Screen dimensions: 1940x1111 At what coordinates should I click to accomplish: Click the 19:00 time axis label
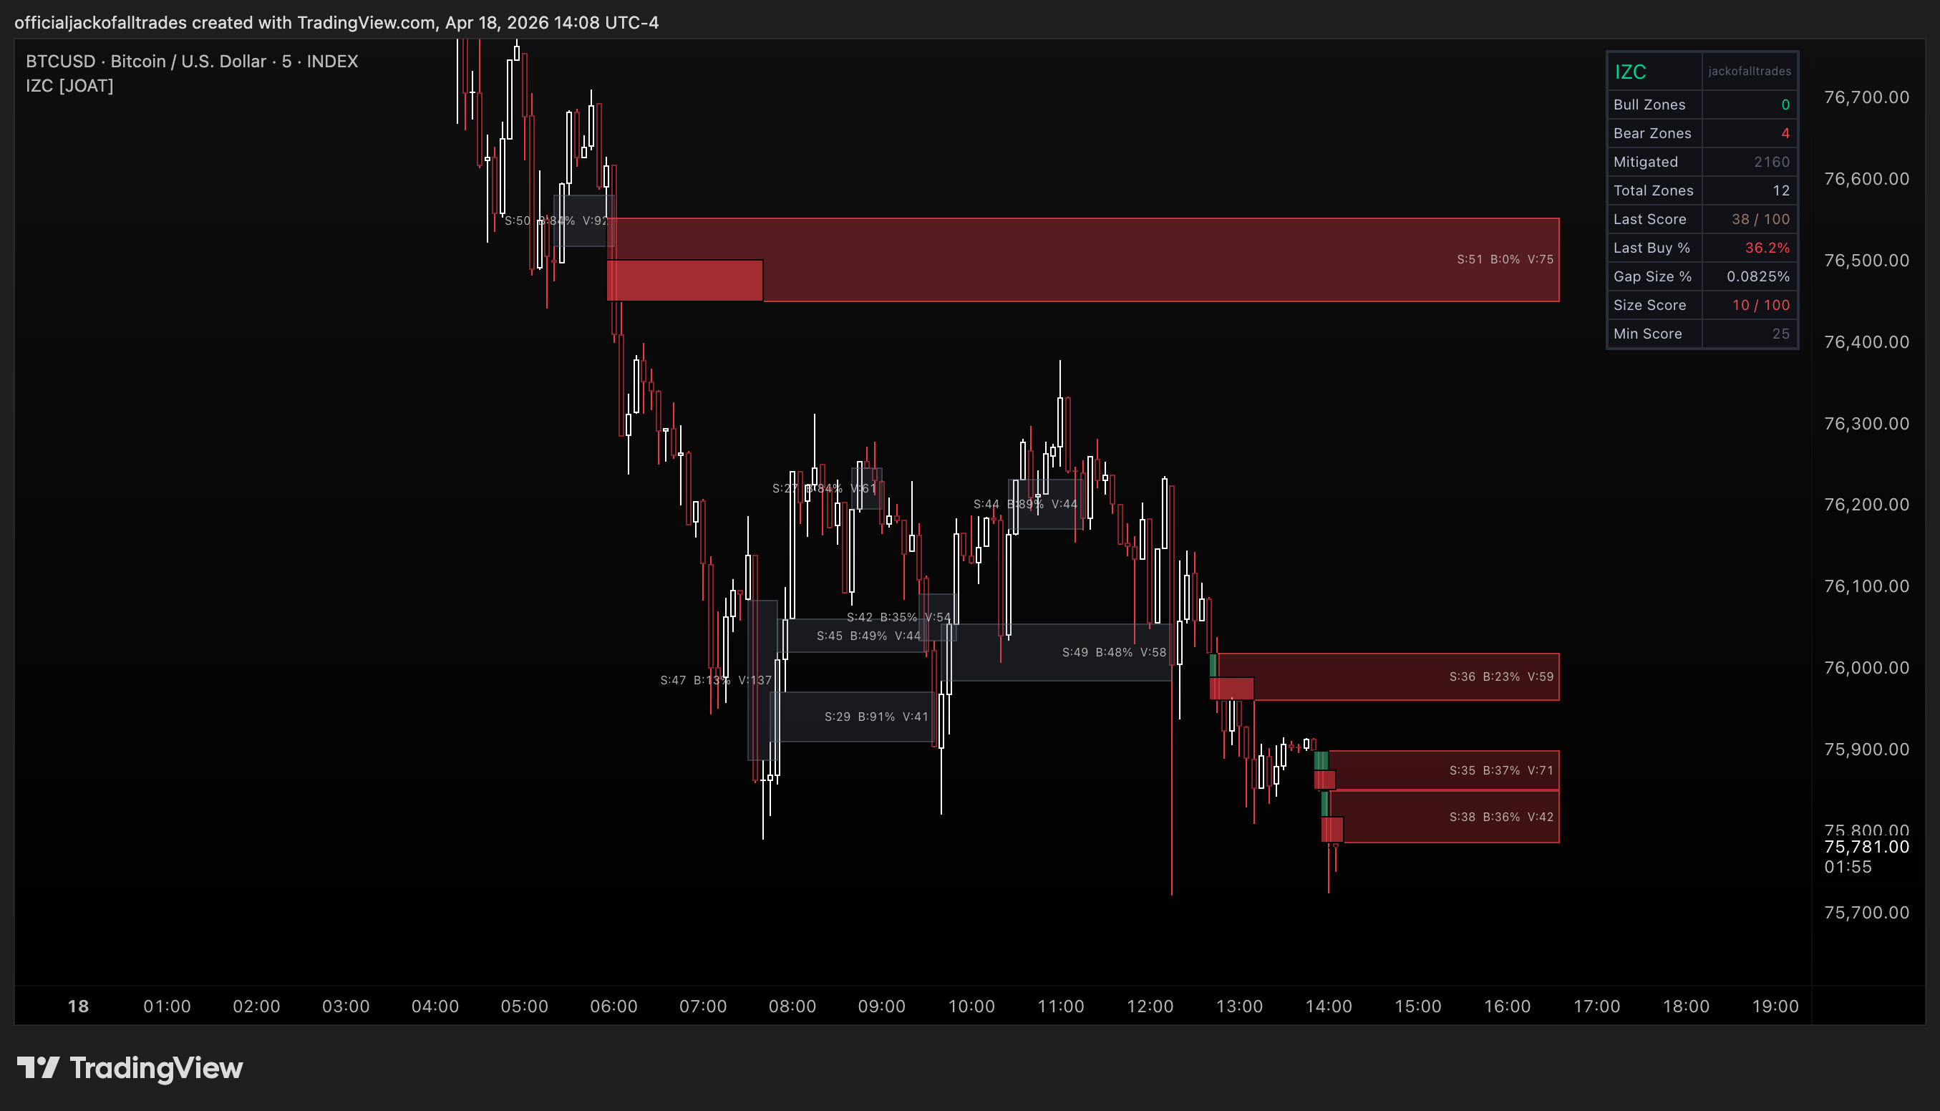[1775, 1006]
